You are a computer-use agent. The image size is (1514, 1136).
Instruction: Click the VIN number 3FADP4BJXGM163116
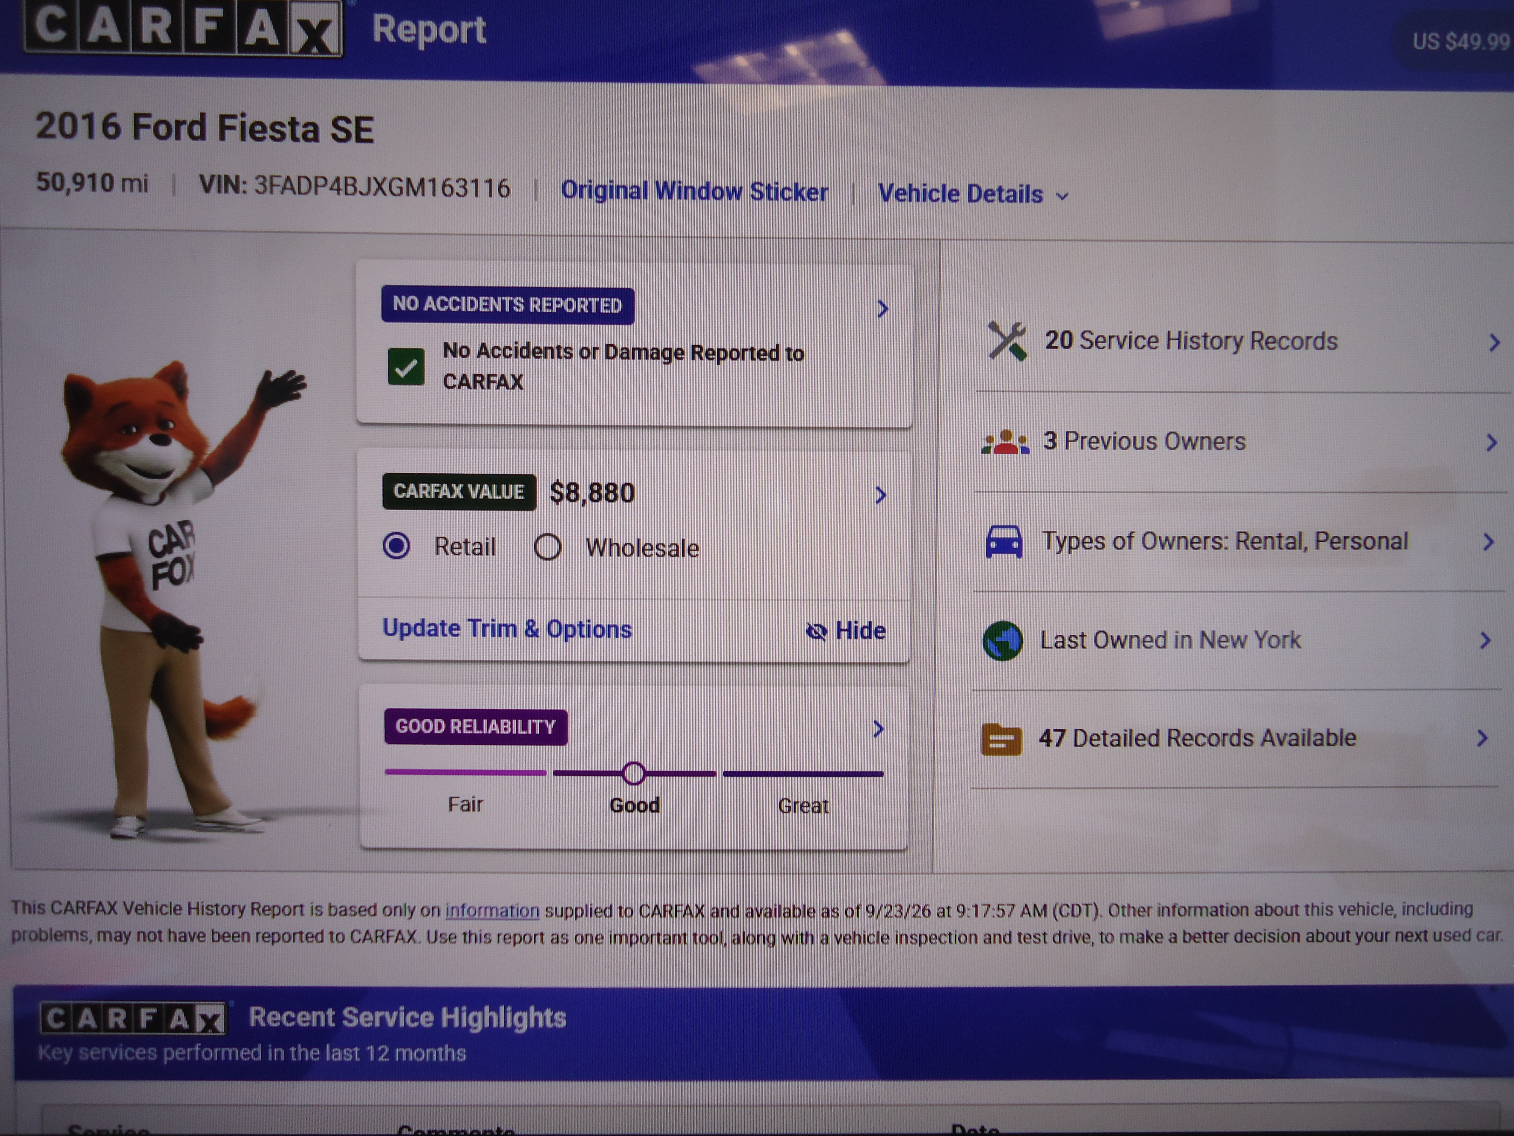[382, 187]
